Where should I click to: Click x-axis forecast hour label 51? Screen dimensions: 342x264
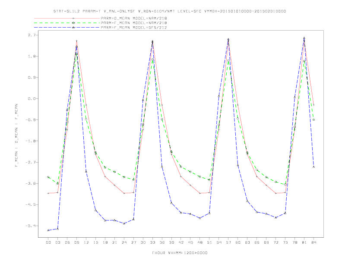tap(209, 242)
